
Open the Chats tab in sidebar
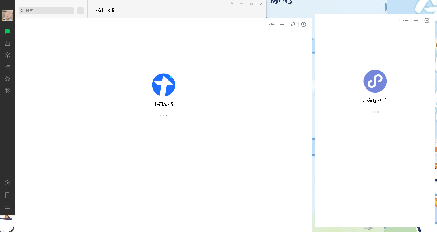pos(8,31)
